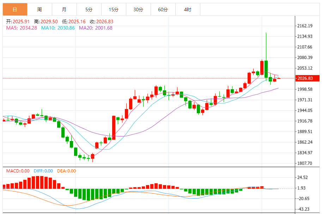Open the 60分 timeframe tab
The width and height of the screenshot is (322, 214).
click(163, 10)
